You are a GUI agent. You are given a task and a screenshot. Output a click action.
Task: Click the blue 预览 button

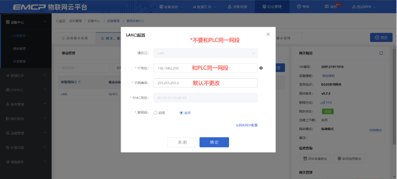(x=381, y=37)
